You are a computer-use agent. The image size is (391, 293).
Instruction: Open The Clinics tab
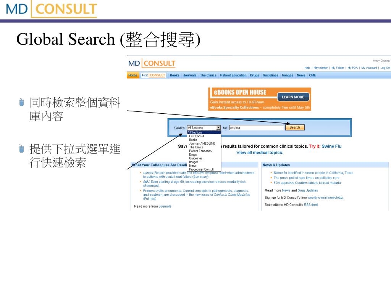[x=208, y=75]
